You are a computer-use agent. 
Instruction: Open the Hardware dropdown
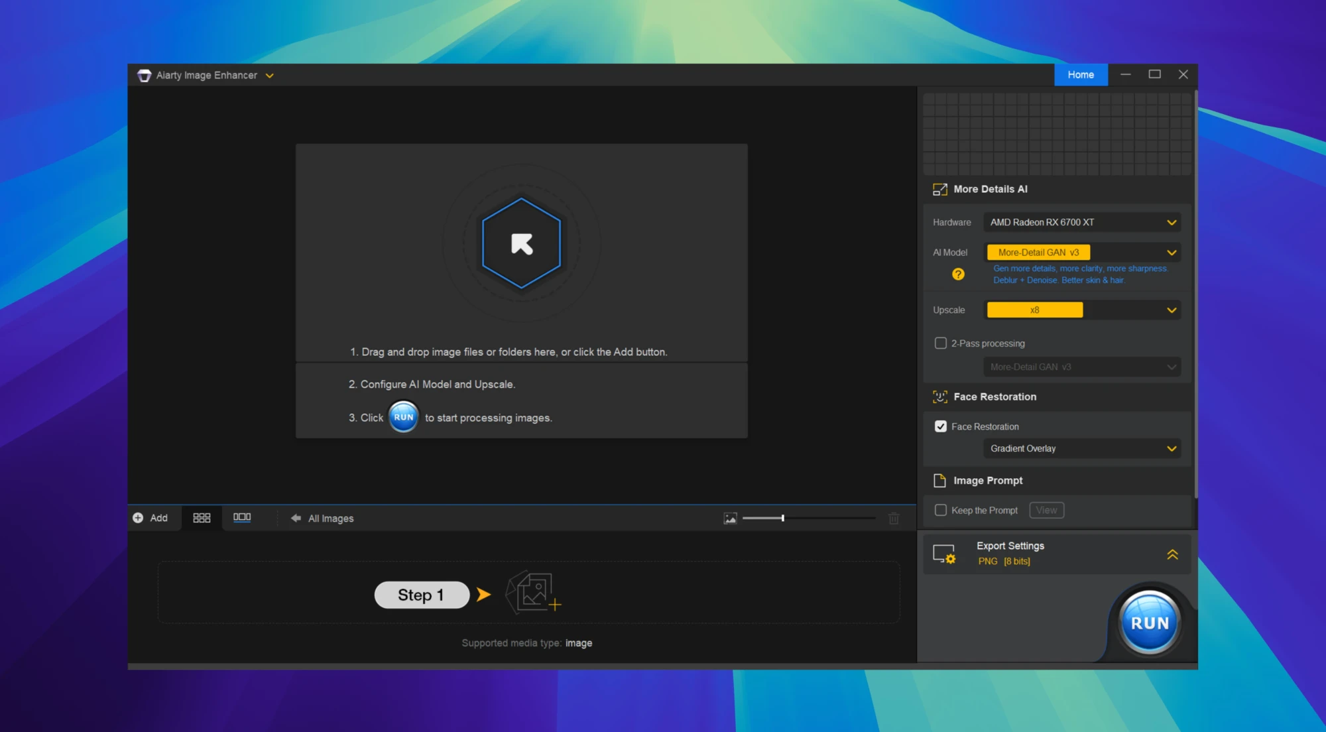coord(1082,222)
